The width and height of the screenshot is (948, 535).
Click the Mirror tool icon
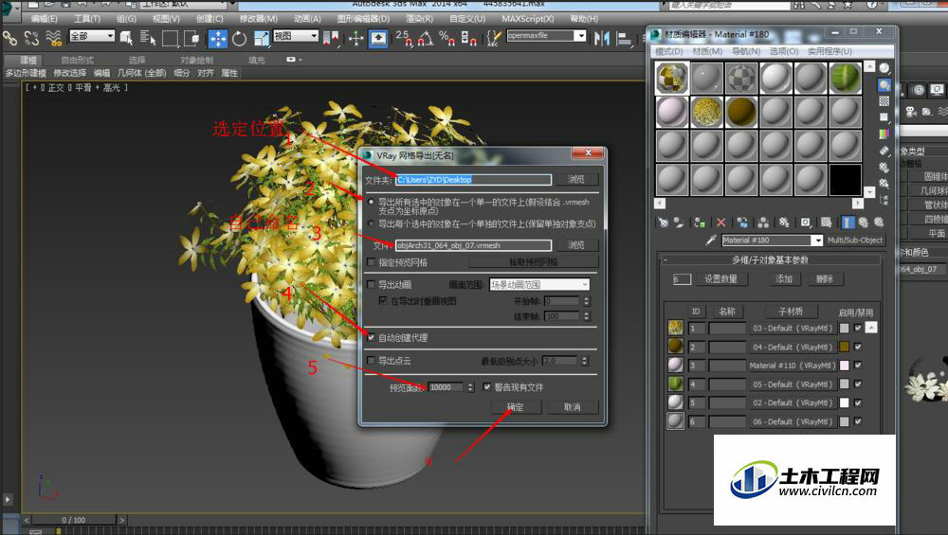(x=602, y=39)
